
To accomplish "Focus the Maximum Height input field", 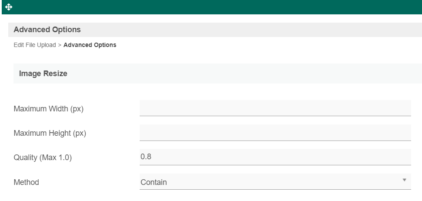I will coord(275,132).
